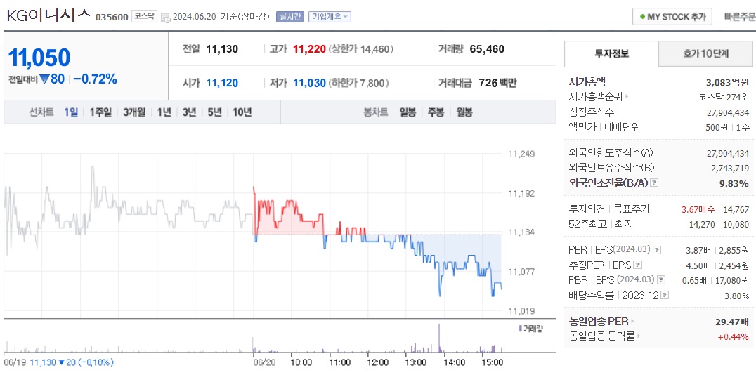Select the 1주일 line chart period

coord(100,112)
